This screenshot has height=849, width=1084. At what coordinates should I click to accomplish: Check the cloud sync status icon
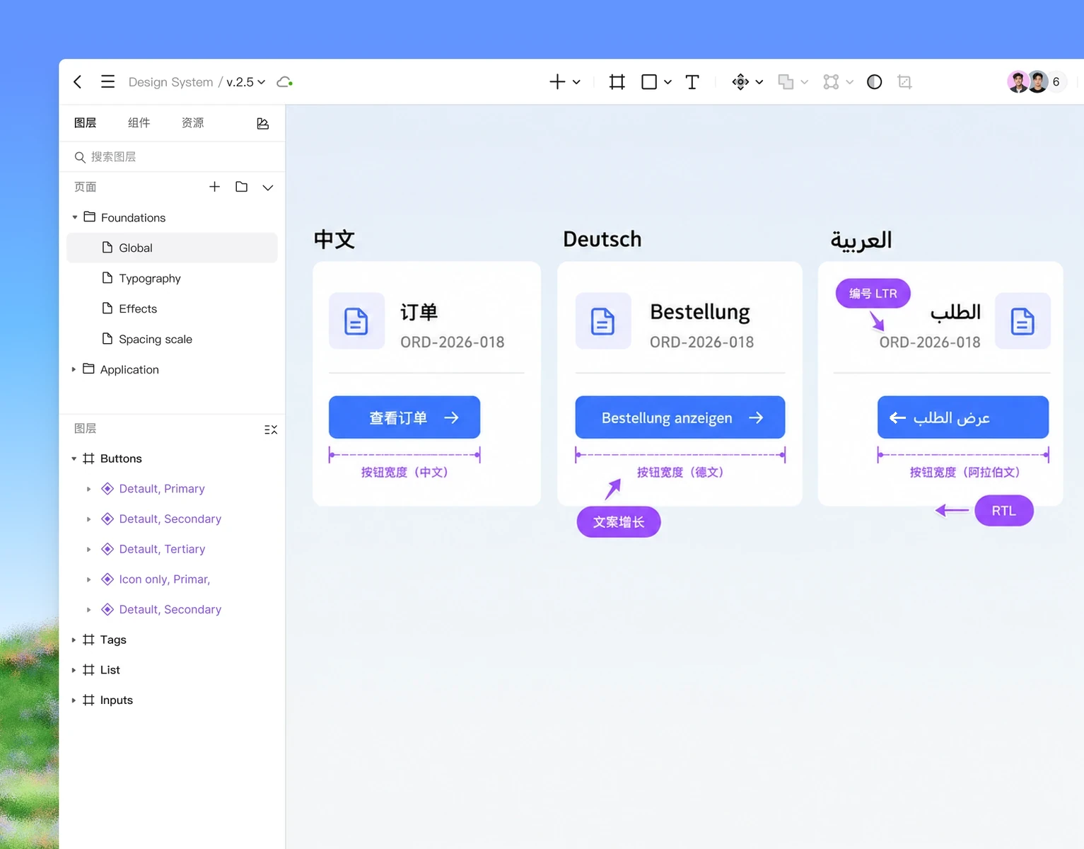point(285,82)
